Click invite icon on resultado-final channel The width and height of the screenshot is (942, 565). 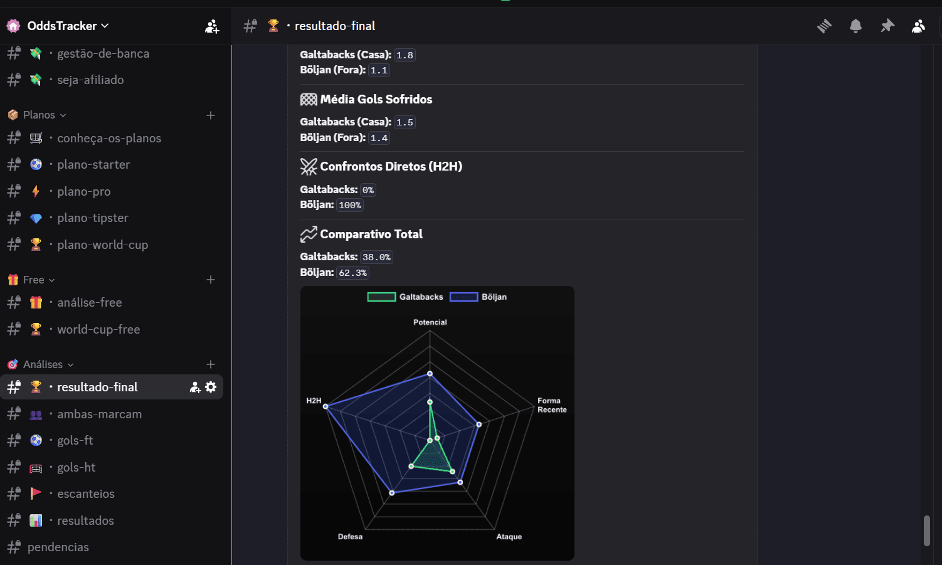pos(195,388)
